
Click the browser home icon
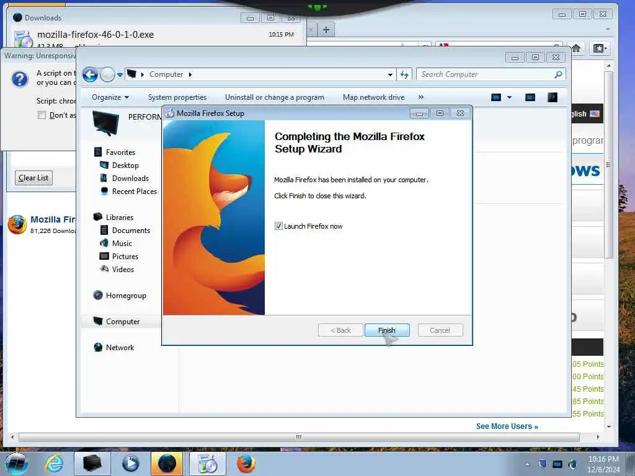pyautogui.click(x=576, y=48)
